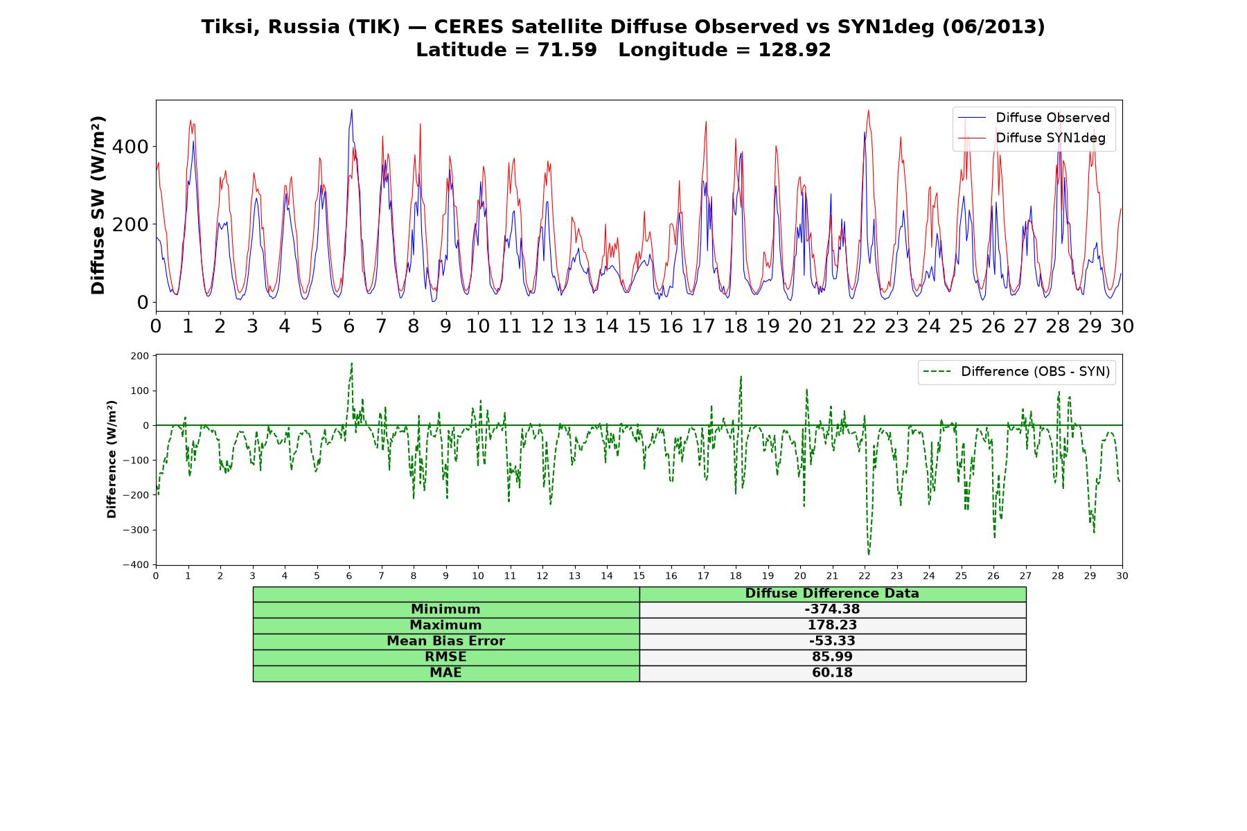Click the Difference (OBS - SYN) legend label
Screen dimensions: 1247x831
point(1035,372)
